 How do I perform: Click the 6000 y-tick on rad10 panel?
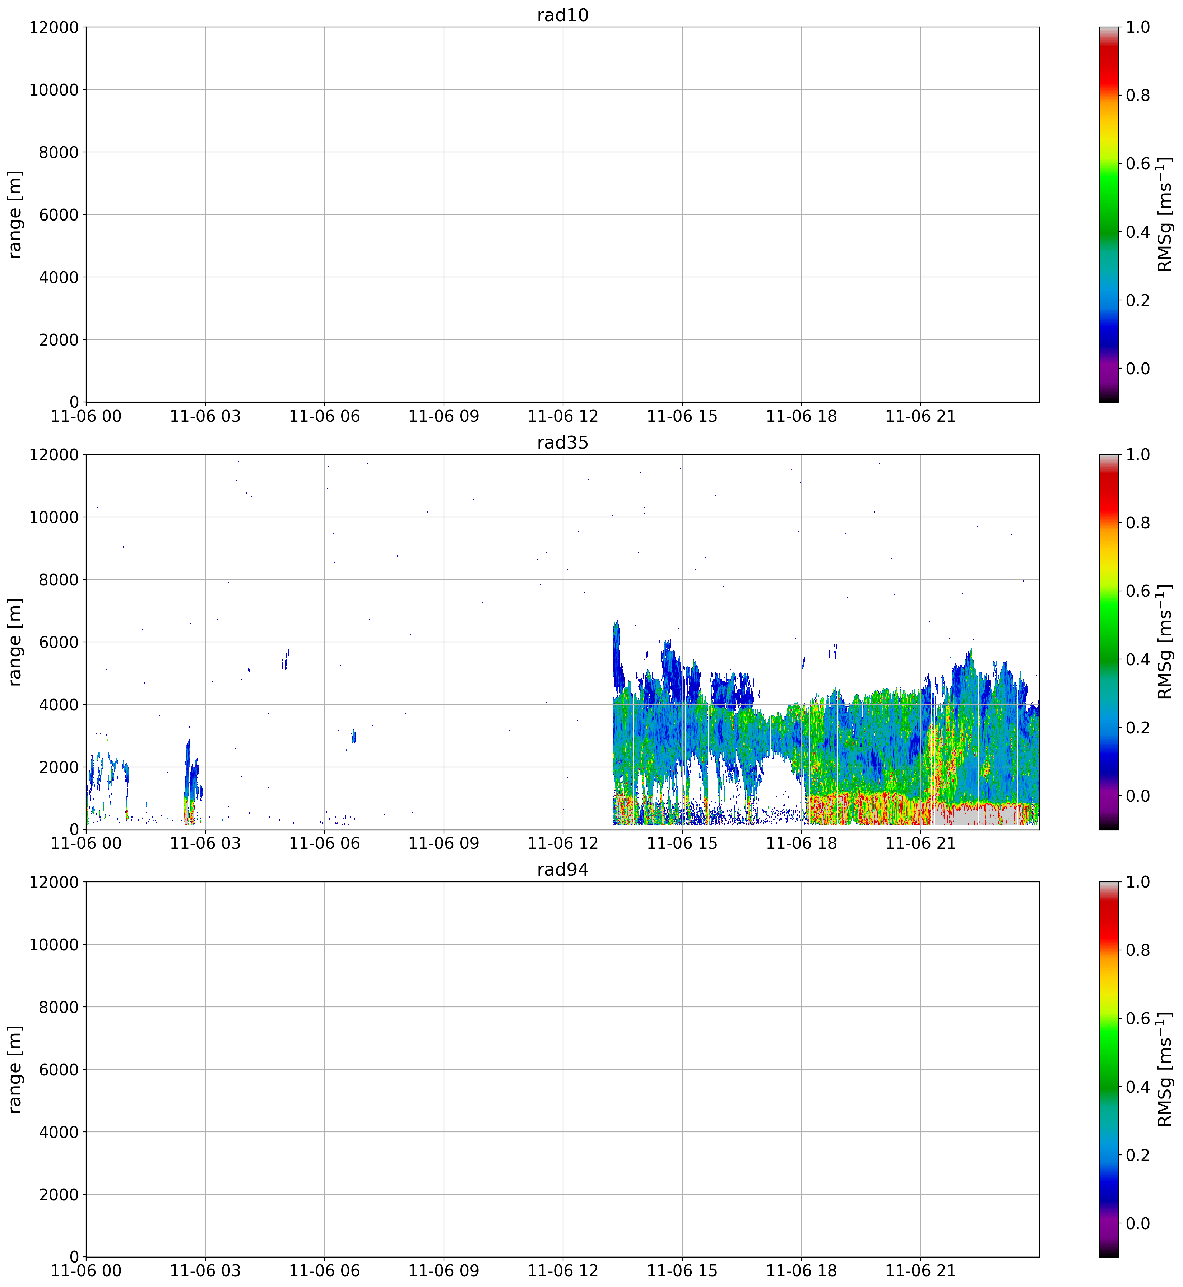pos(59,214)
